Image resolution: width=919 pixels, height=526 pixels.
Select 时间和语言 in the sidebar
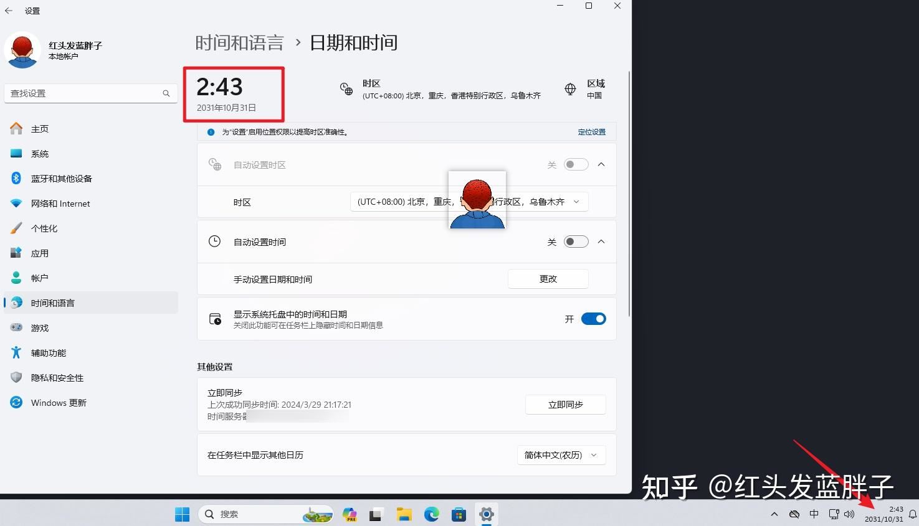point(52,303)
